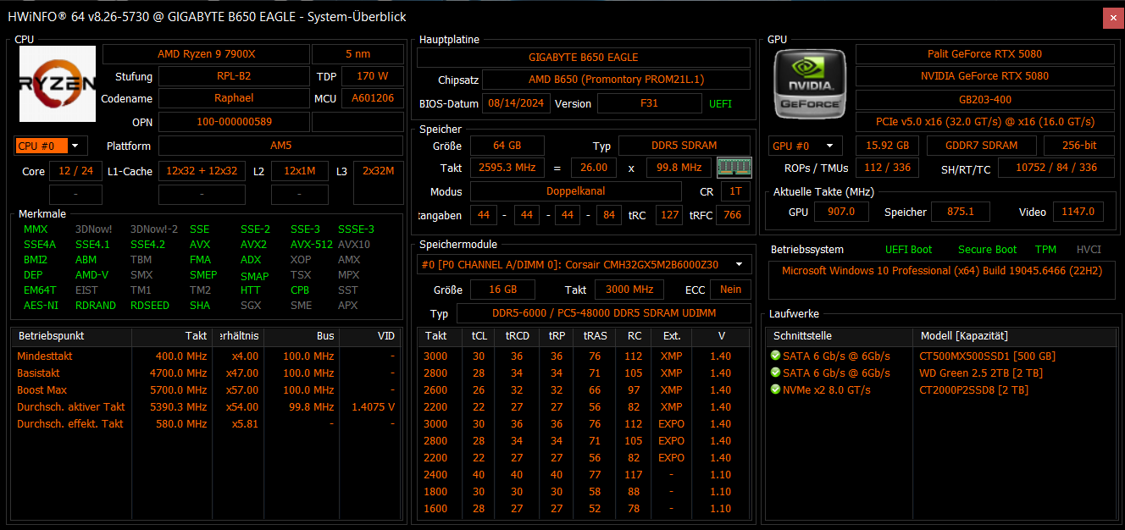Click the GDDR7 SDRAM field
This screenshot has height=530, width=1125.
[x=982, y=146]
